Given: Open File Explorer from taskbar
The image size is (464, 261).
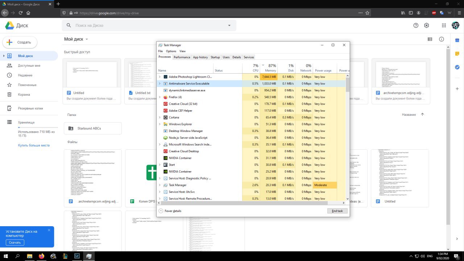Looking at the screenshot, I should click(29, 256).
